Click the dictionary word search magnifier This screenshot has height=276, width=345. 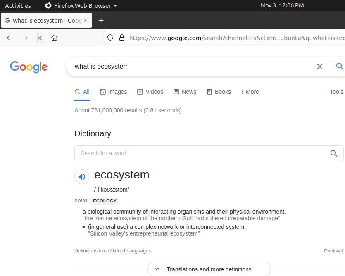click(x=334, y=153)
